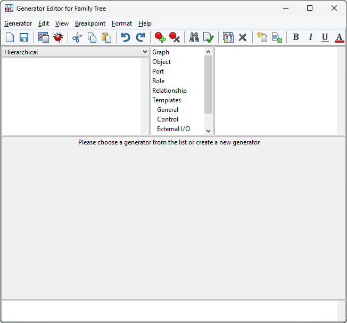Copy selection with the copy icon
This screenshot has height=323, width=347.
coord(92,37)
